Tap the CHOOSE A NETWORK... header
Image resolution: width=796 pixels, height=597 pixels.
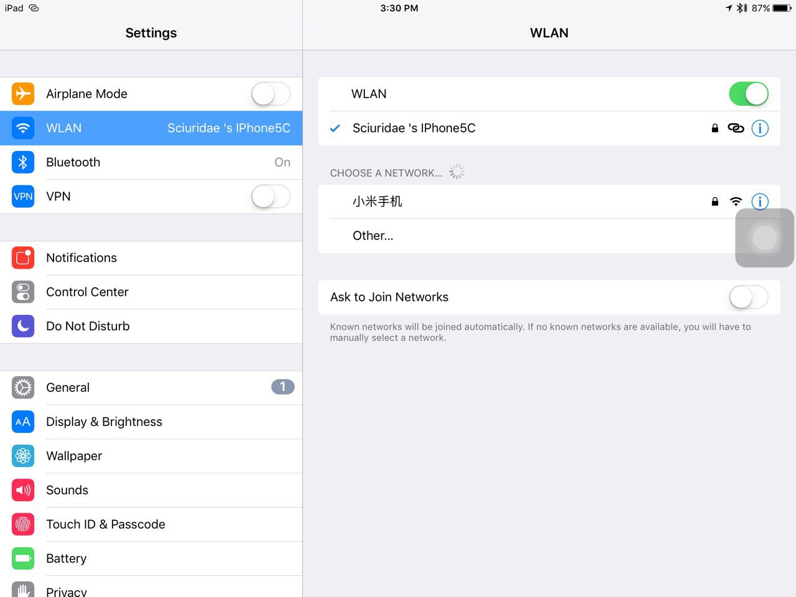(x=386, y=173)
